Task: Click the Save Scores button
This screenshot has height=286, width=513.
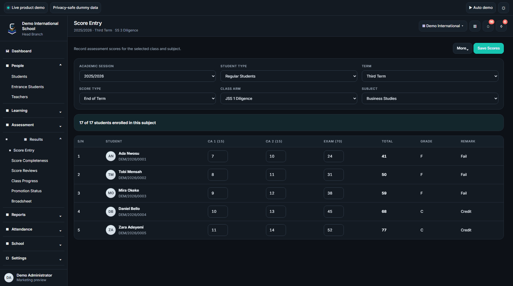Action: (488, 48)
